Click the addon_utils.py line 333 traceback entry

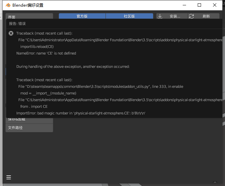101,87
